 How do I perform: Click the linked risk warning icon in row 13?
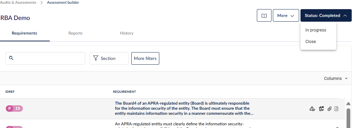(x=312, y=109)
